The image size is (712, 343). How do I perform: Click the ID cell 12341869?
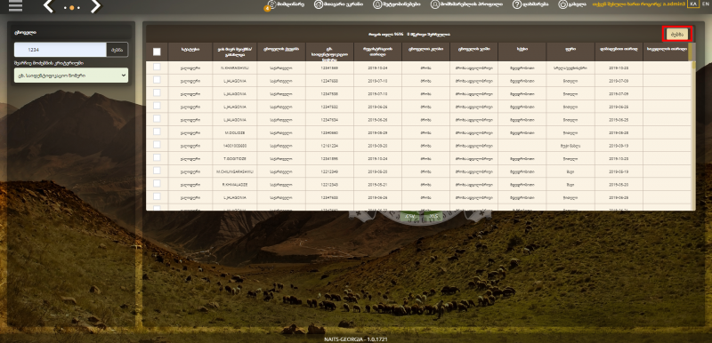point(329,68)
